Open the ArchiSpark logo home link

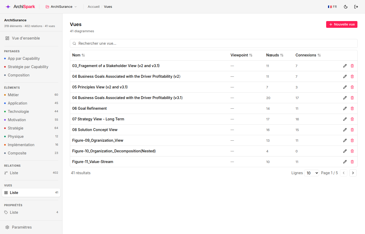(x=20, y=7)
